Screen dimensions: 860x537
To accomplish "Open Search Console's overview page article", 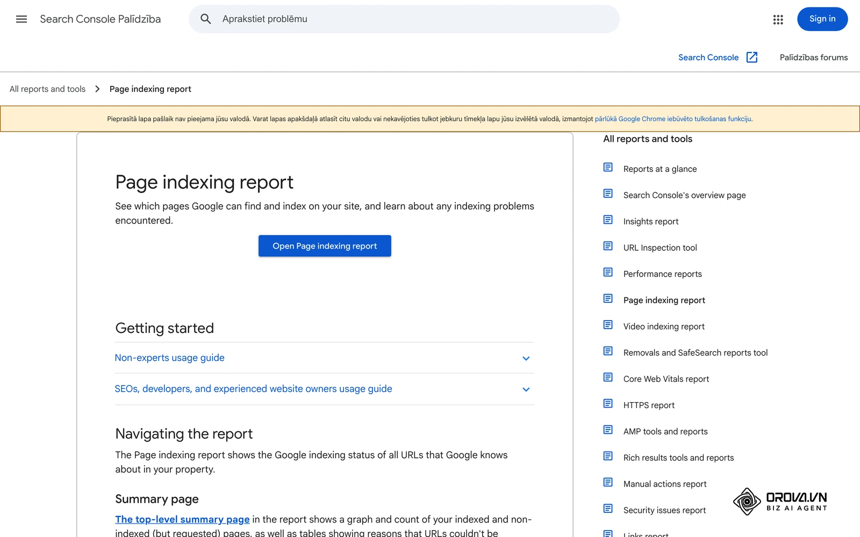I will pos(684,195).
